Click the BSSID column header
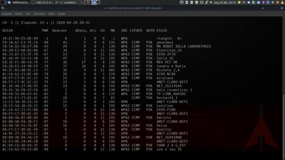Image resolution: width=285 pixels, height=160 pixels. pyautogui.click(x=8, y=31)
